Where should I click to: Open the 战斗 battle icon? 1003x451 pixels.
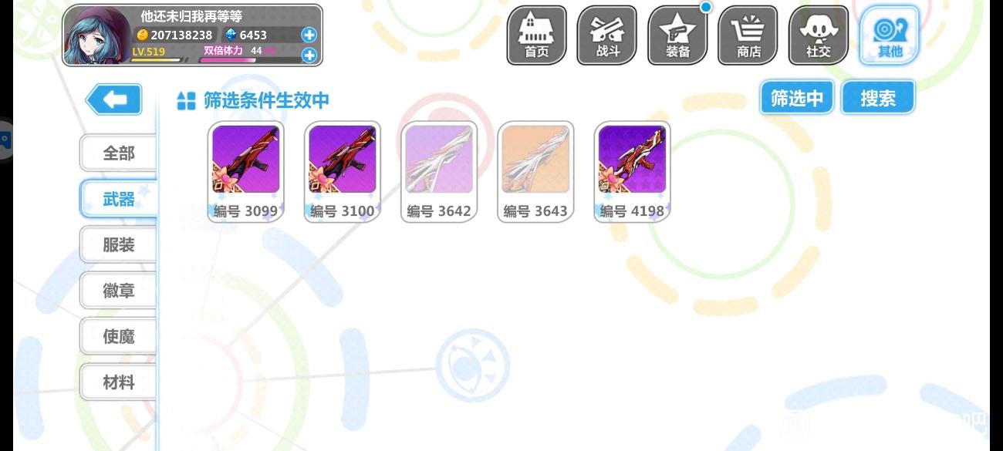point(607,35)
